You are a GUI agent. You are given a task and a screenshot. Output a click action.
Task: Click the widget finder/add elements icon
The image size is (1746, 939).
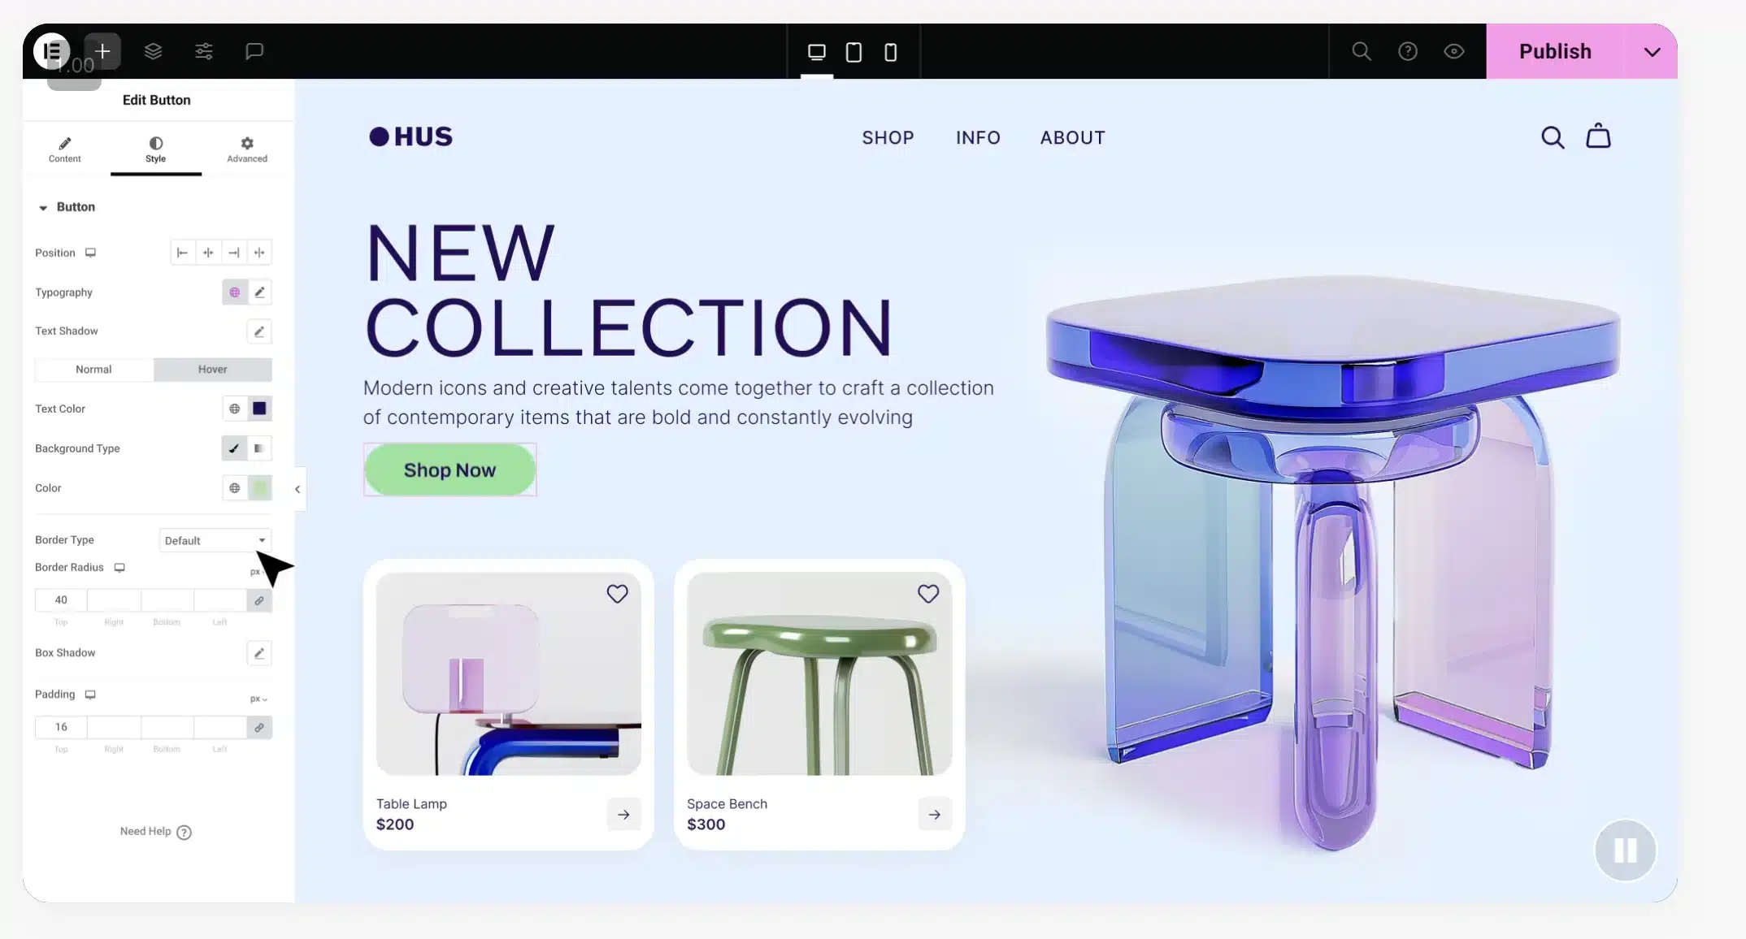coord(102,51)
